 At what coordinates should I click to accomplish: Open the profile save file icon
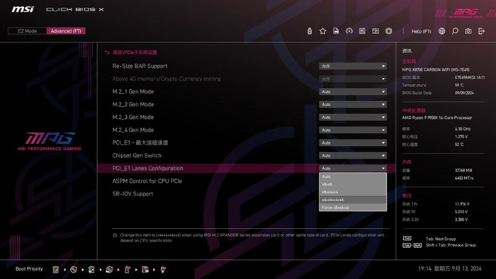(x=336, y=31)
